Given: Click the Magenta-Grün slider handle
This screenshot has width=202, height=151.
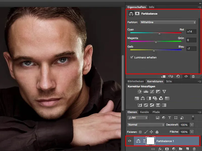Looking at the screenshot, I should pyautogui.click(x=156, y=42).
